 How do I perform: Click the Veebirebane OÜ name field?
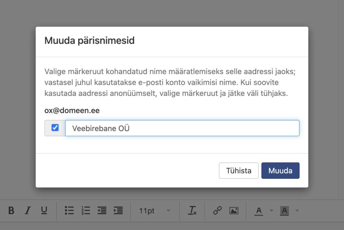click(x=182, y=128)
